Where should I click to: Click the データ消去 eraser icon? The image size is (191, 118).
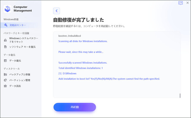point(6,86)
